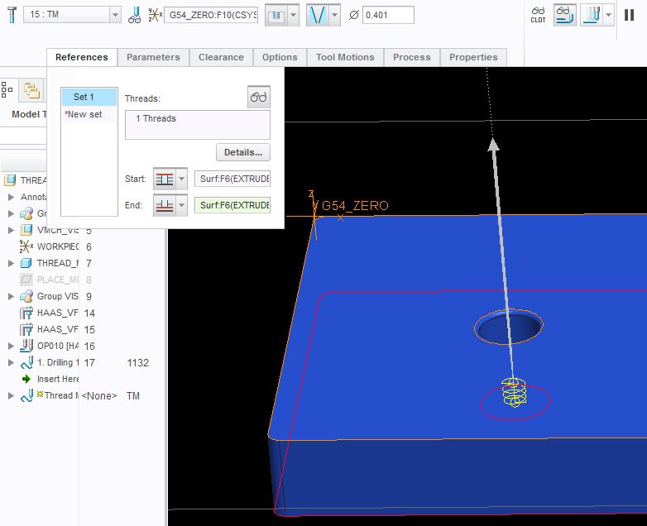This screenshot has width=647, height=526.
Task: Expand the VMCH_VIS tree node
Action: (x=11, y=230)
